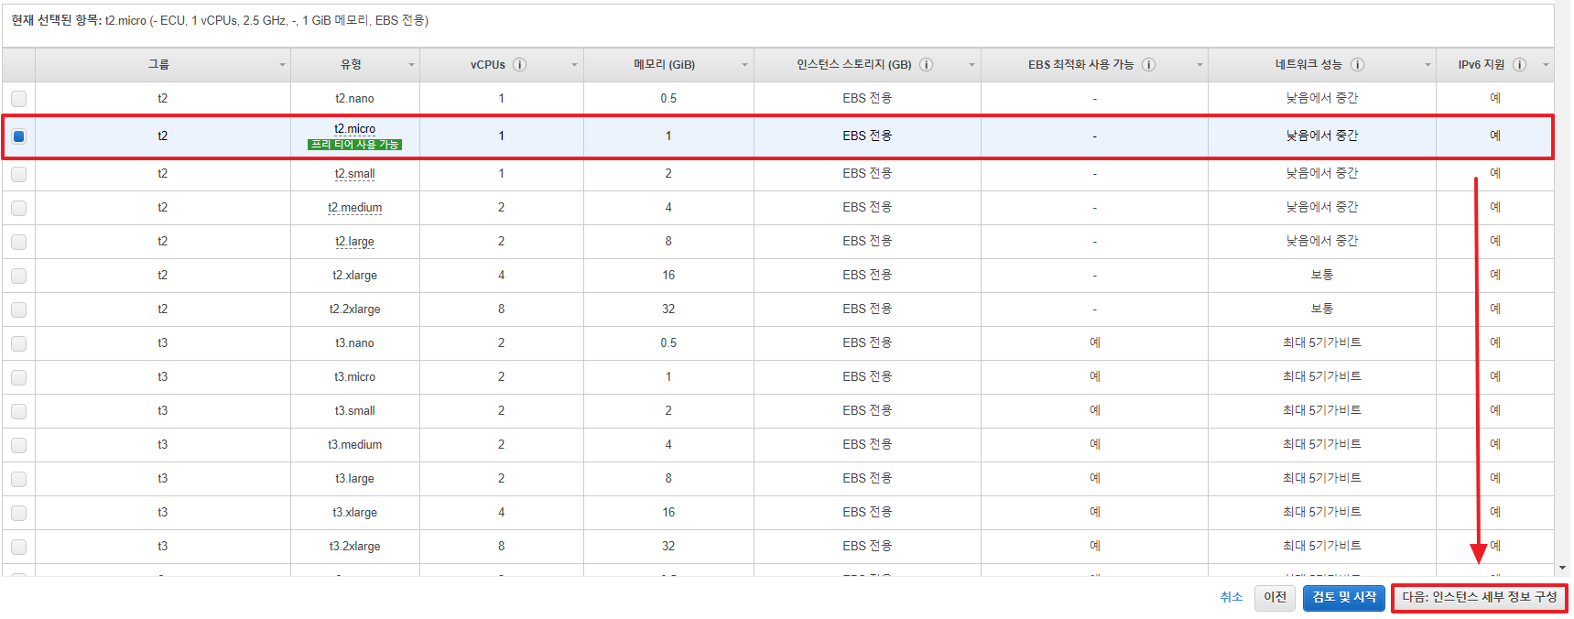Tick the t3.medium row checkbox

[x=18, y=445]
